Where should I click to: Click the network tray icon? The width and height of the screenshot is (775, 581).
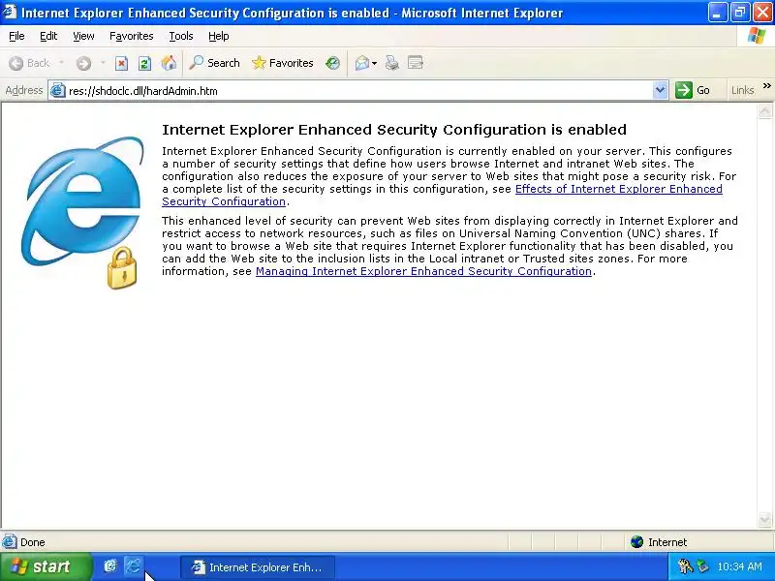pyautogui.click(x=702, y=566)
